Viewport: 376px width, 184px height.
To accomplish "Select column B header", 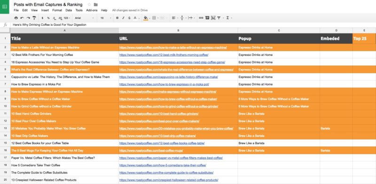I will click(x=178, y=31).
